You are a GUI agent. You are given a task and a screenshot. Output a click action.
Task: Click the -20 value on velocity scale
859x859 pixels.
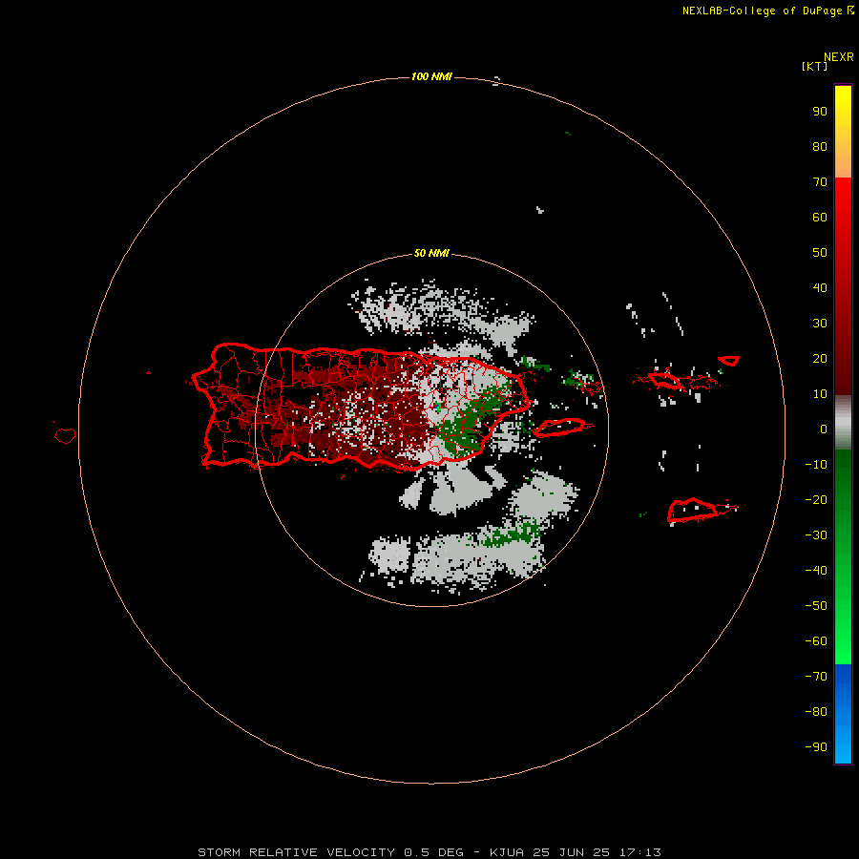pos(816,499)
